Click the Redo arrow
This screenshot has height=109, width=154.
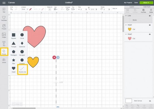click(x=16, y=9)
